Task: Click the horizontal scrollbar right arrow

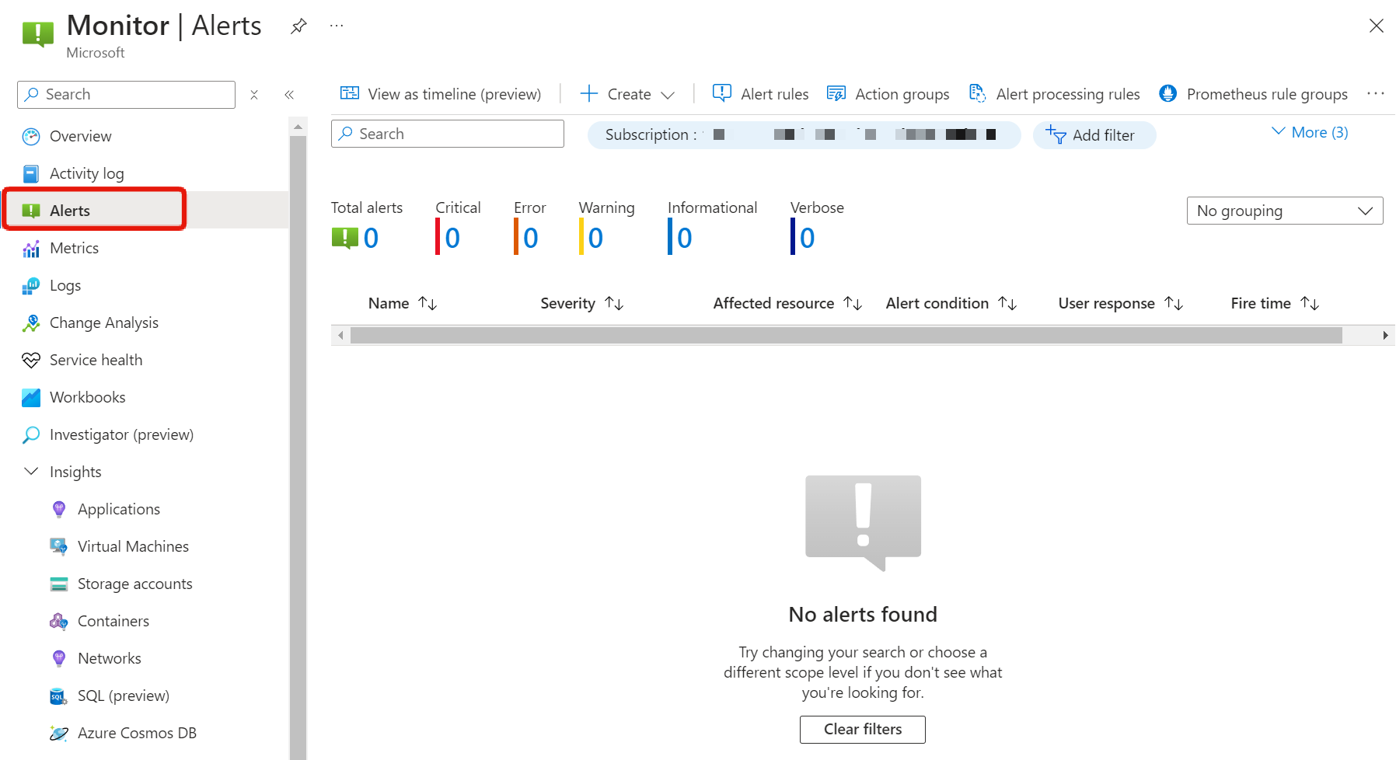Action: click(1385, 335)
